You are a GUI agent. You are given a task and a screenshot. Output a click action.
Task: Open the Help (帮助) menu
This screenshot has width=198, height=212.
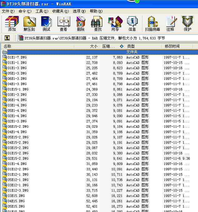coord(96,11)
